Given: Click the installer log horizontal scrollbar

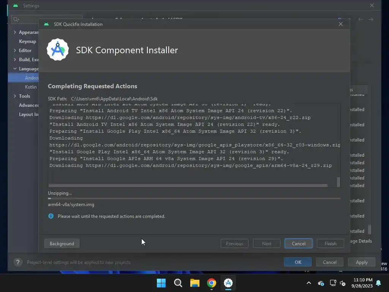Looking at the screenshot, I should [188, 186].
